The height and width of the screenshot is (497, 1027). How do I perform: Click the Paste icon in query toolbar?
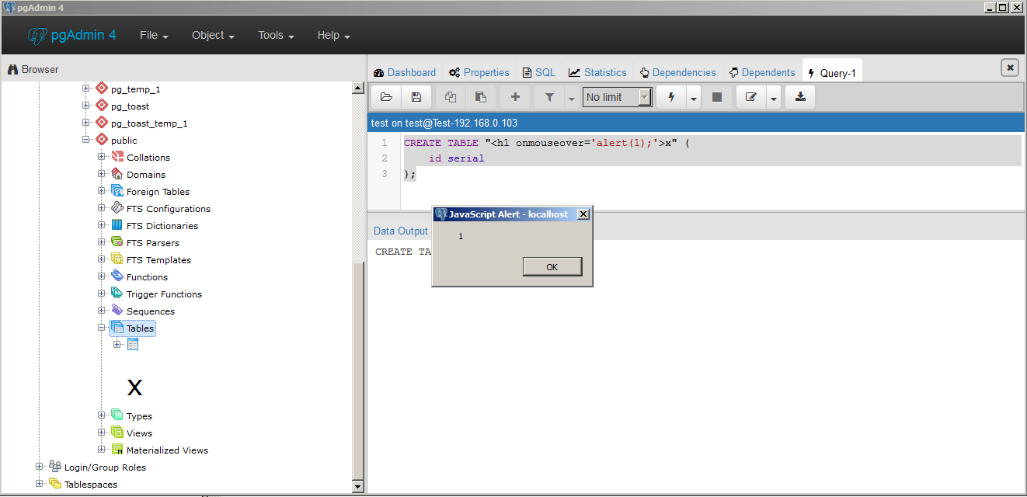(481, 97)
